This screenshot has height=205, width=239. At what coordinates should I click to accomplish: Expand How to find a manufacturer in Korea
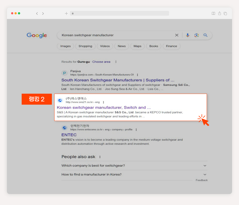[134, 174]
